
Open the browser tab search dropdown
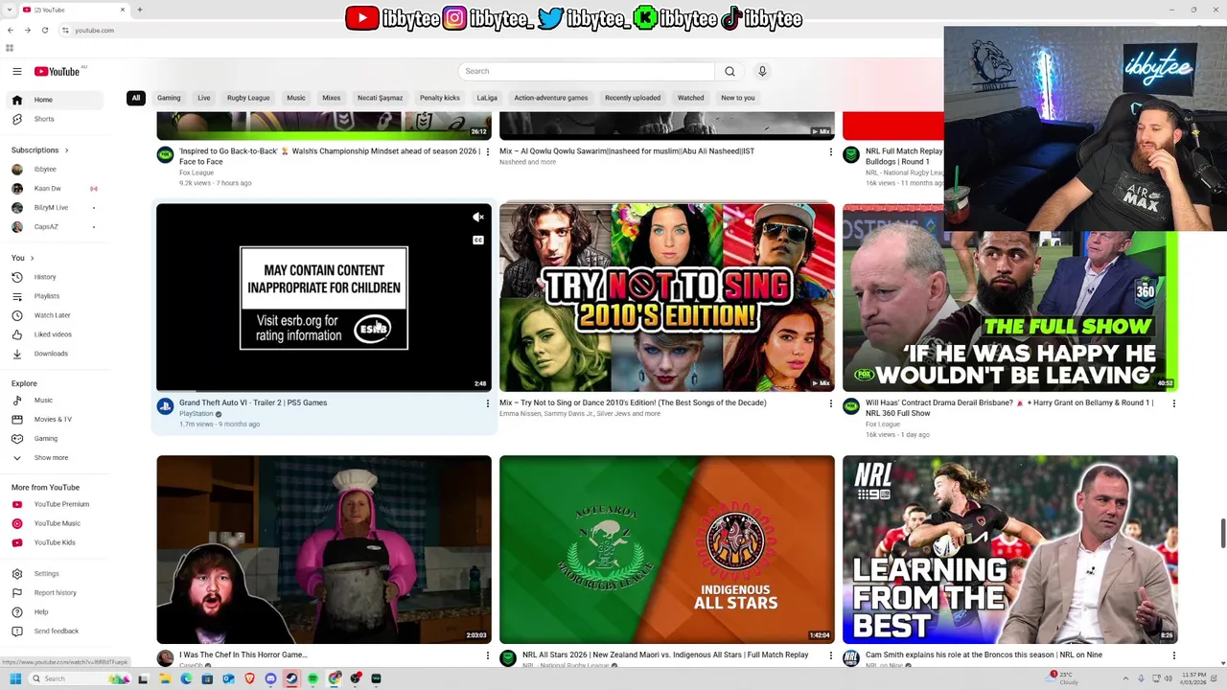10,10
